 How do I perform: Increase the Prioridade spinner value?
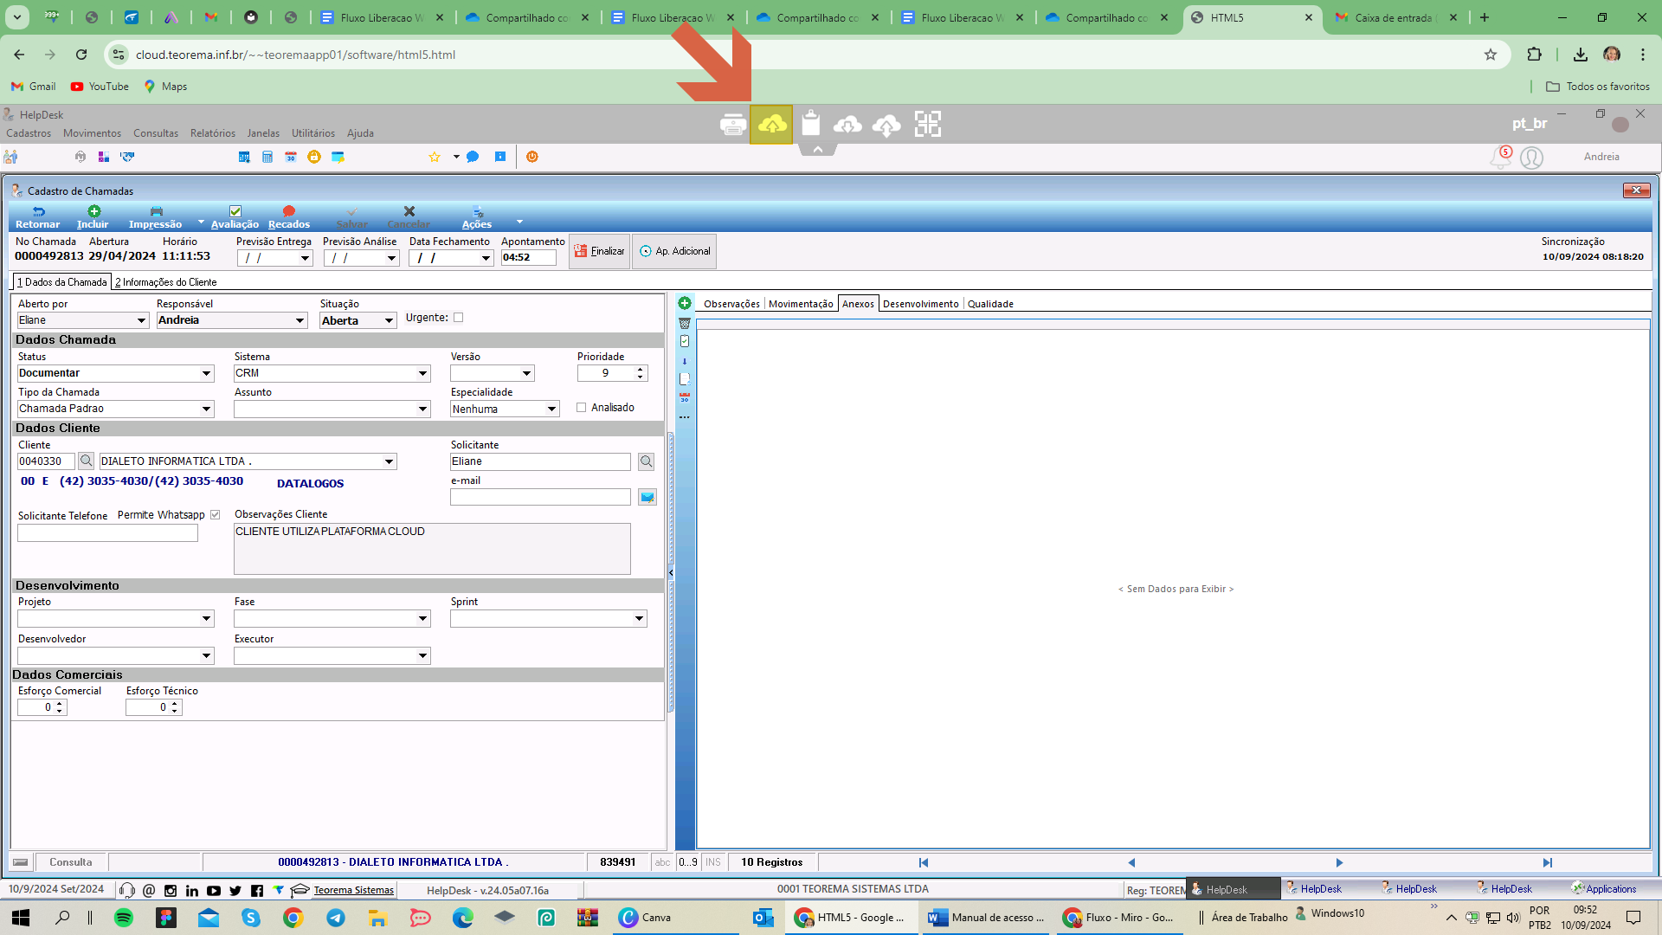tap(641, 370)
